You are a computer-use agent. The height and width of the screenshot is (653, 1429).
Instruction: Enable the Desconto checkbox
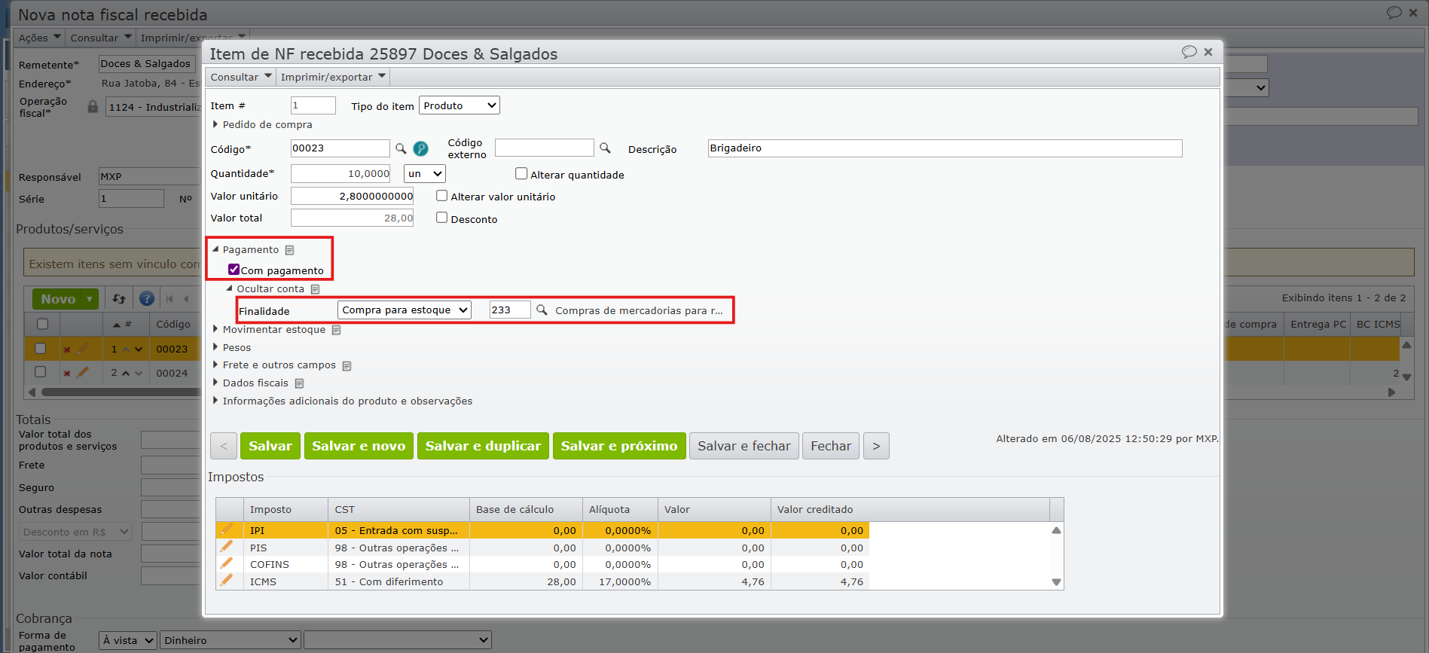point(441,218)
